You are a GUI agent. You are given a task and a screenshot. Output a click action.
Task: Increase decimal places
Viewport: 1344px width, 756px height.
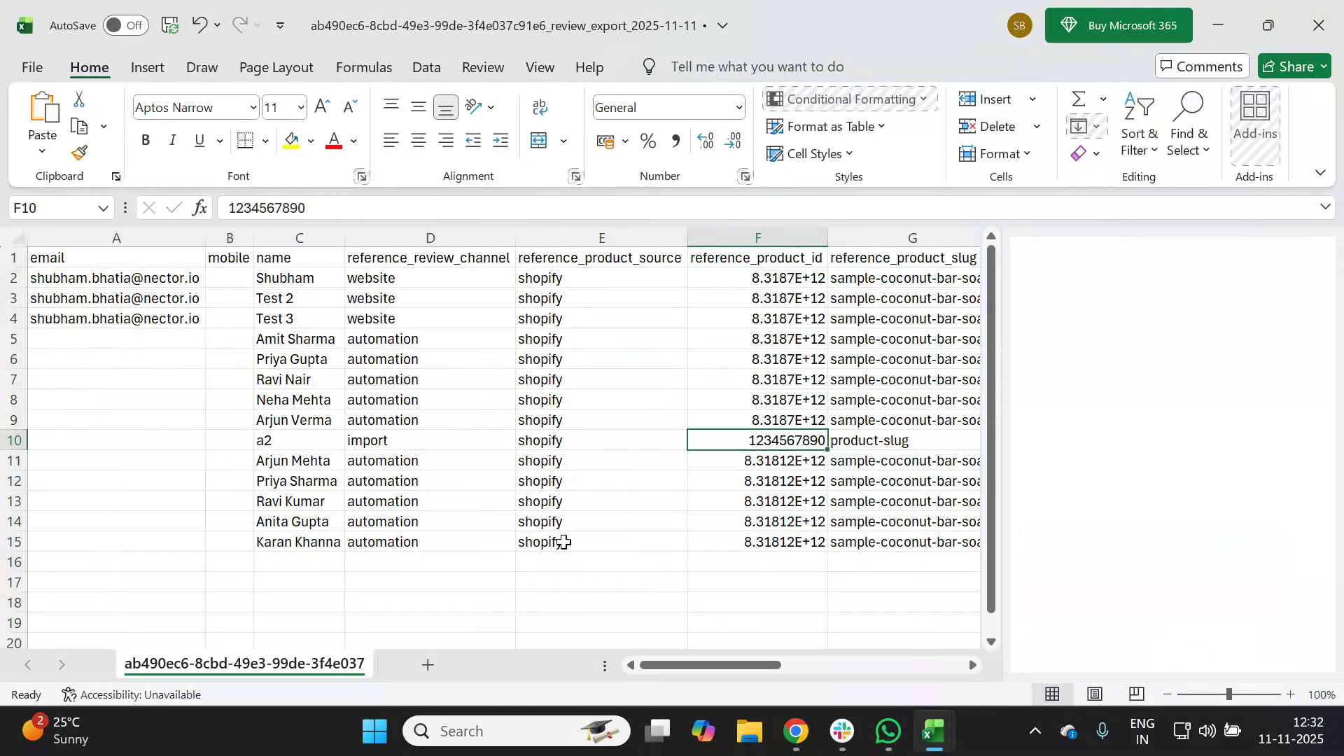coord(705,140)
